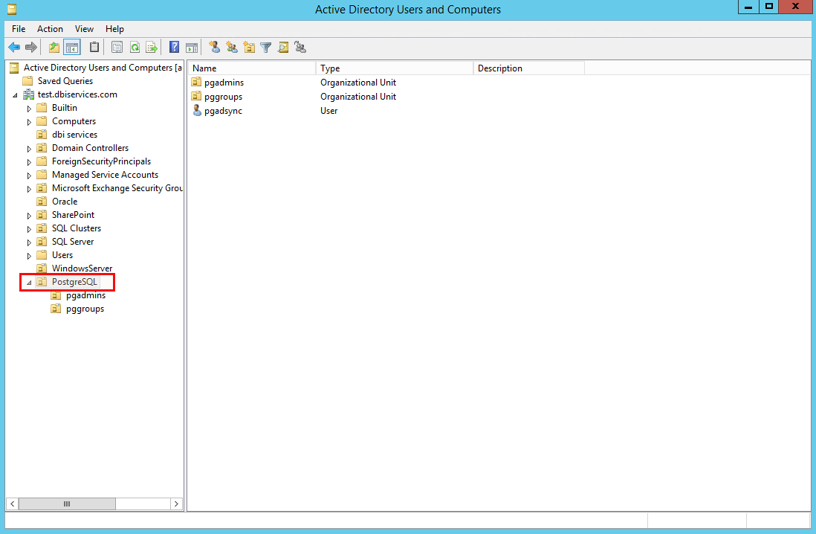This screenshot has width=816, height=534.
Task: Select the PostgreSQL OU in tree
Action: [x=74, y=282]
